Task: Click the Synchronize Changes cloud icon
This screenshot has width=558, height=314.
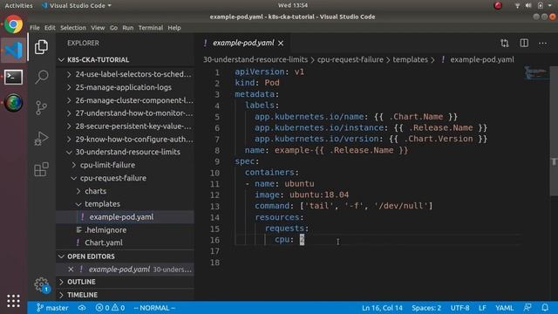Action: pos(82,308)
